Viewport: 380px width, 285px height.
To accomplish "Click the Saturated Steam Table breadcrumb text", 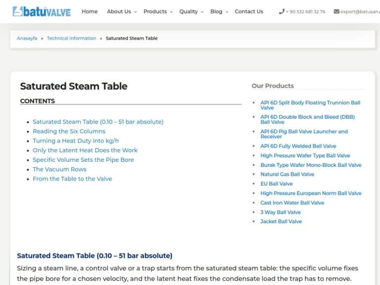I will [132, 38].
